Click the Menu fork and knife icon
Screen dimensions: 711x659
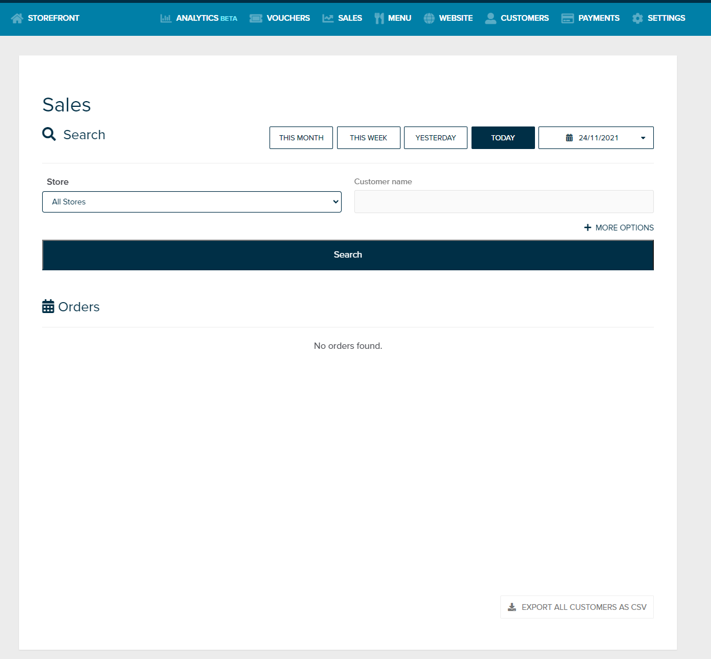coord(379,18)
